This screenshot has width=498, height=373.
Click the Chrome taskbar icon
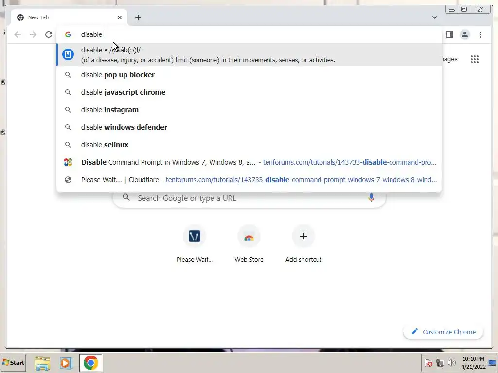[x=91, y=363]
